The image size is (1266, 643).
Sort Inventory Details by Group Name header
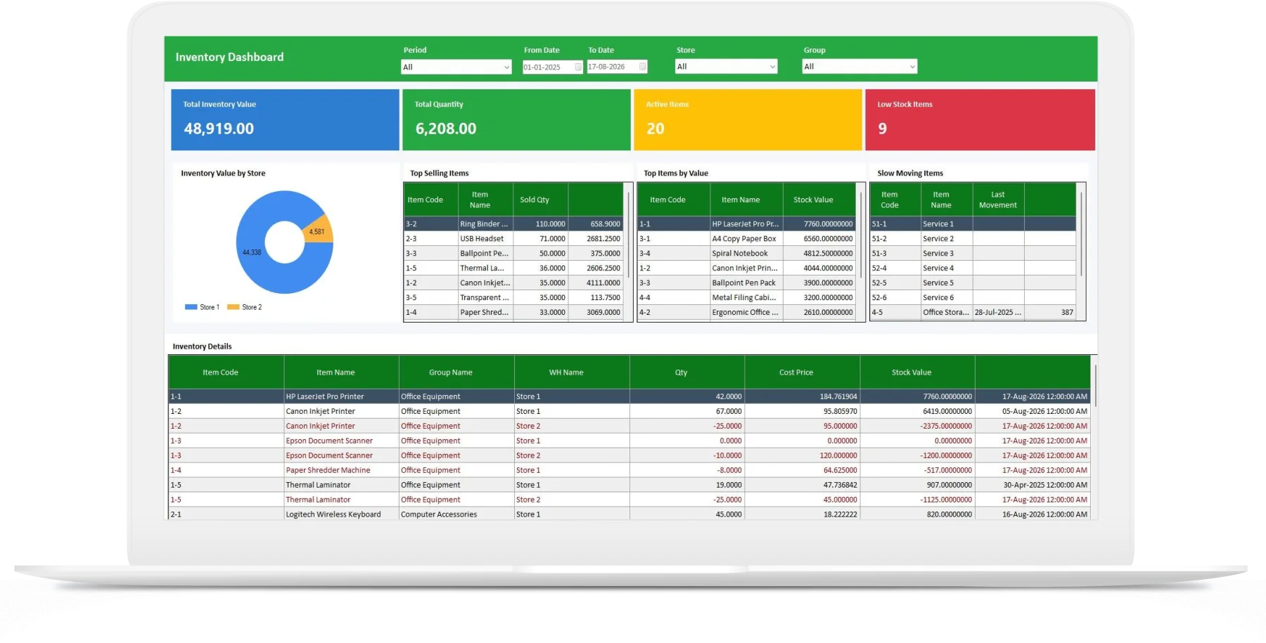tap(456, 372)
